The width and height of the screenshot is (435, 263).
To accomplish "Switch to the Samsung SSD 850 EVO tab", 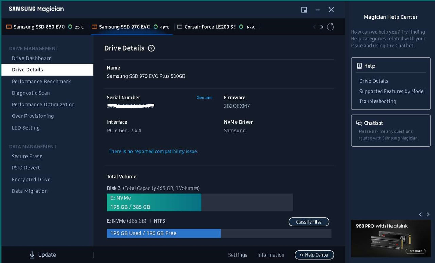I will pyautogui.click(x=46, y=27).
